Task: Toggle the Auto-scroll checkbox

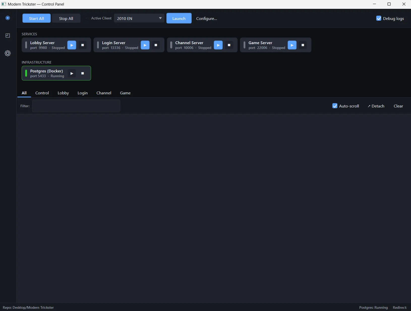Action: (335, 106)
